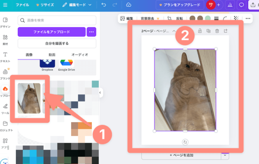The image size is (259, 164).
Task: Click the リサイズ menu item
Action: [45, 5]
